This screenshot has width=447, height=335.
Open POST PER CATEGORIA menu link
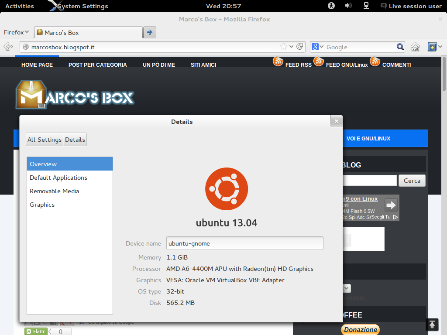pyautogui.click(x=97, y=65)
